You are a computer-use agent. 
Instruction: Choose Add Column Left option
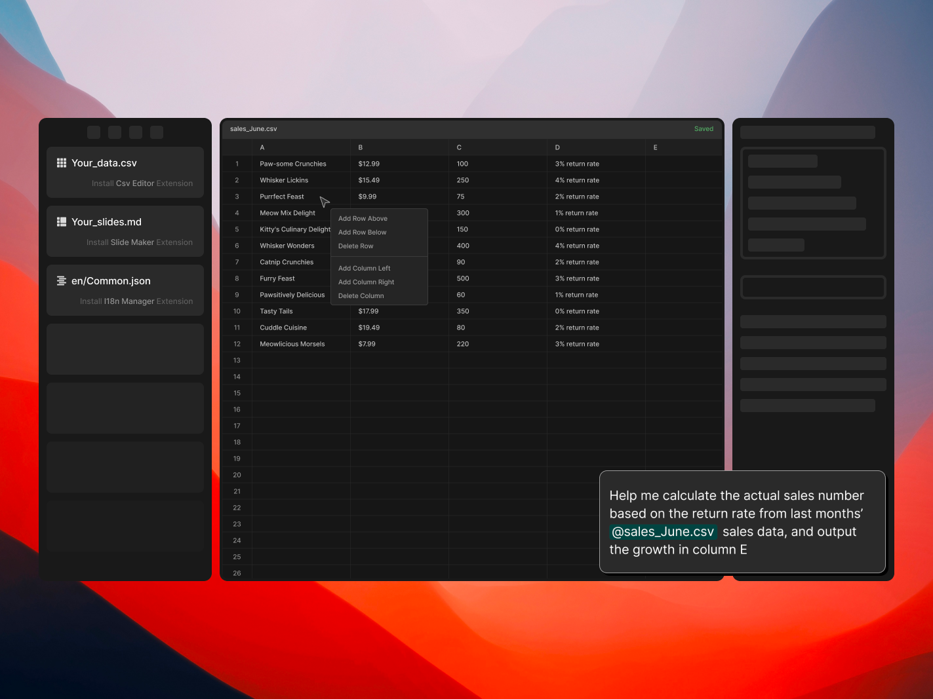coord(364,269)
